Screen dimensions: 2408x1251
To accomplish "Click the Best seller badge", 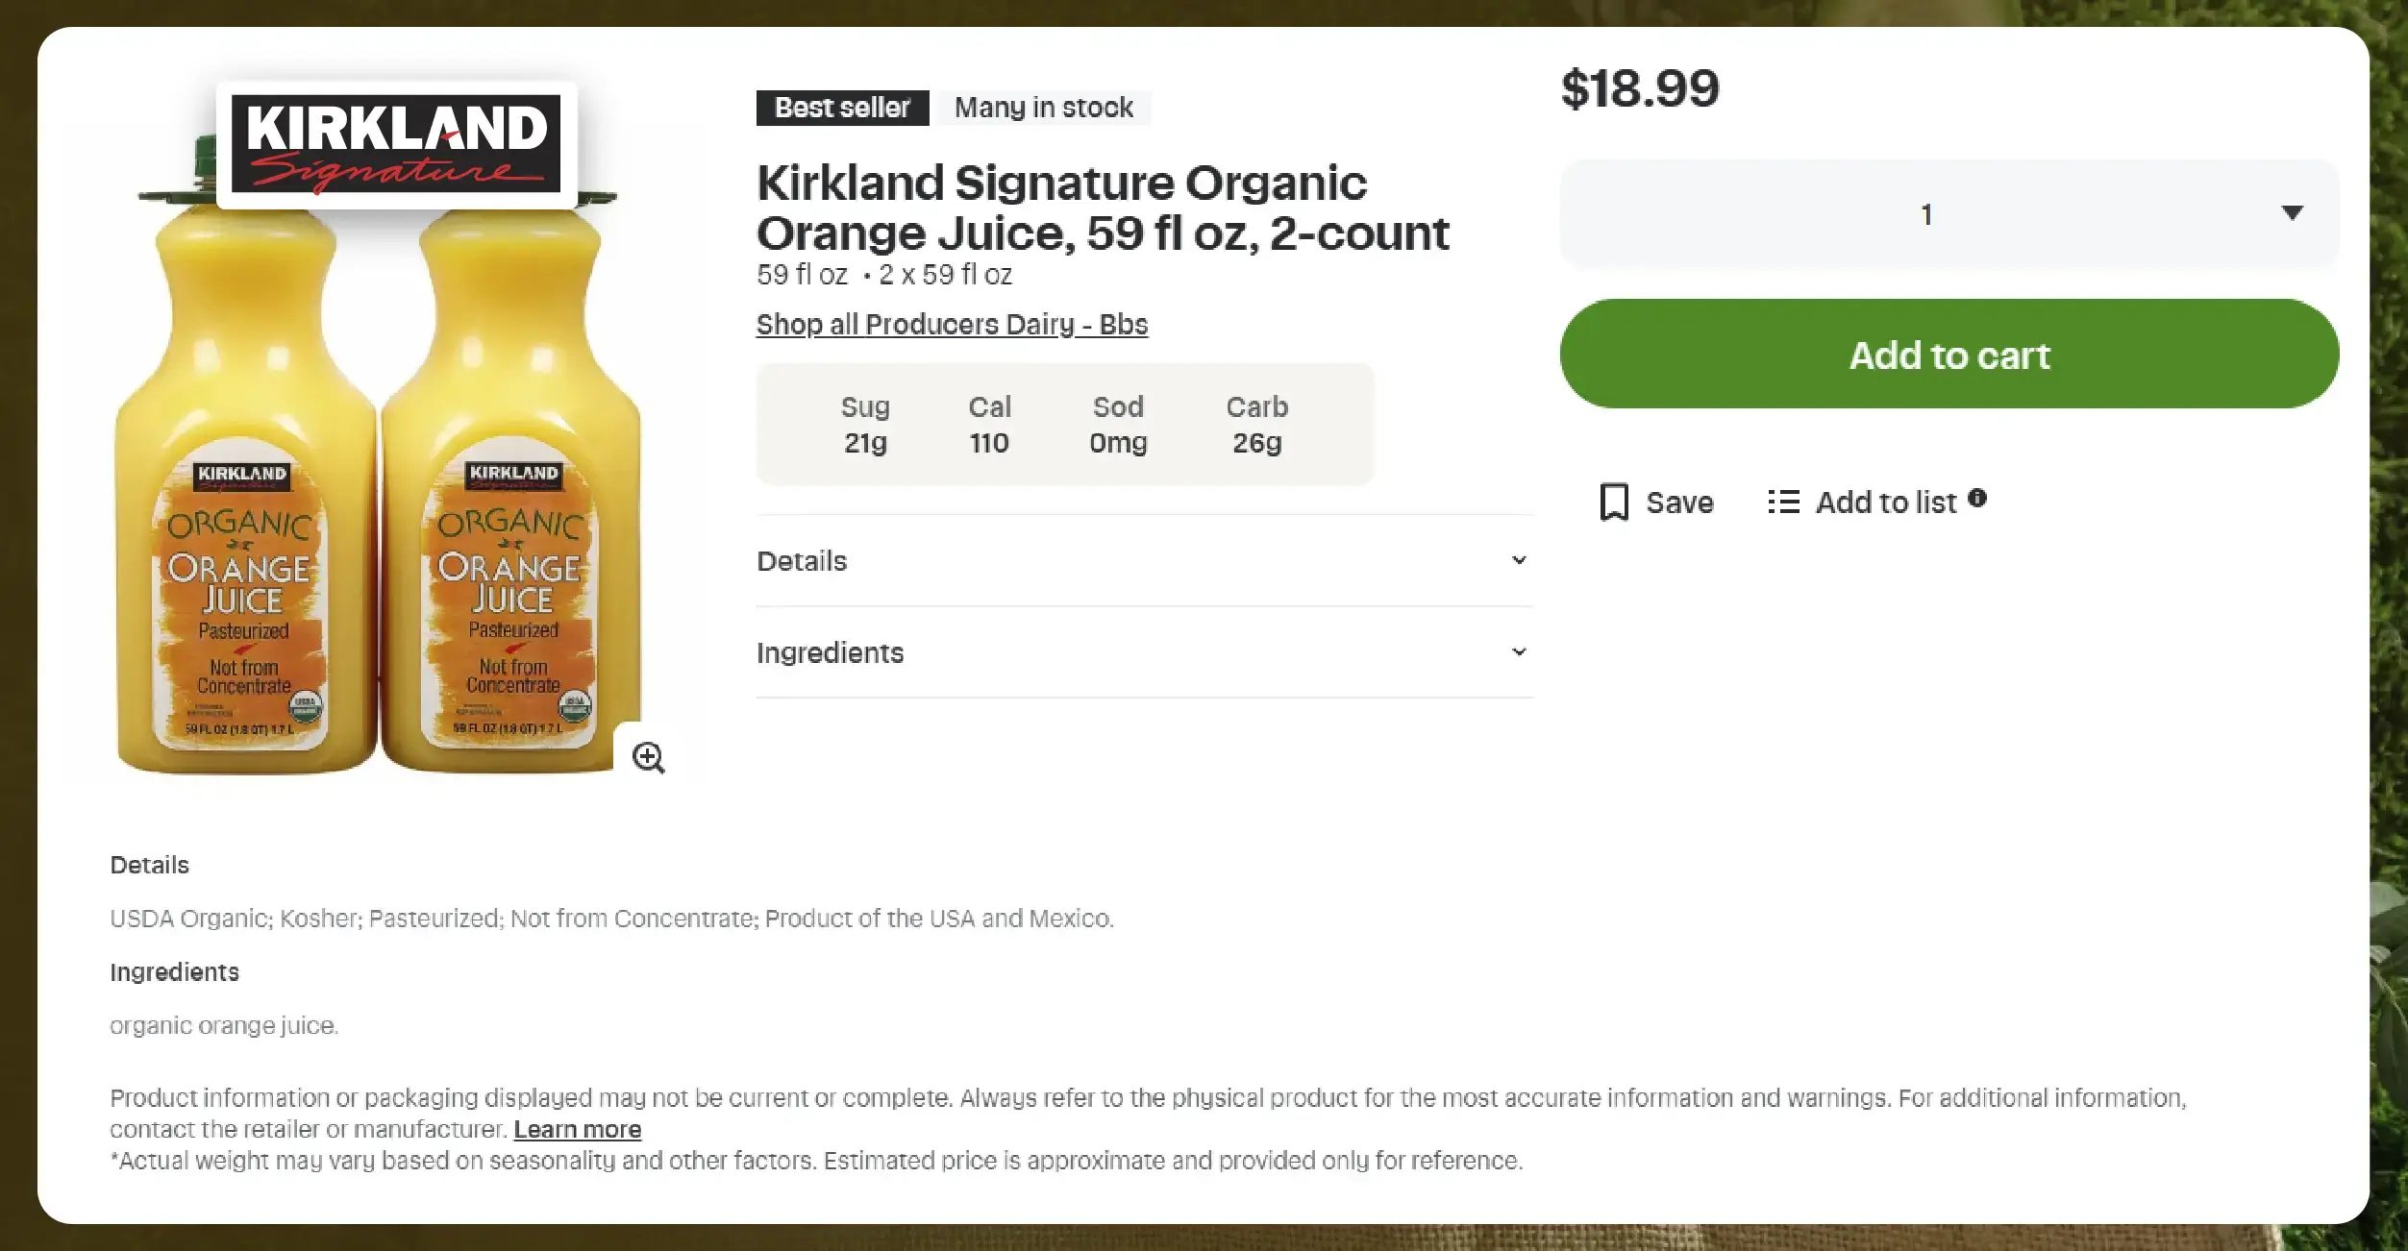I will [841, 107].
